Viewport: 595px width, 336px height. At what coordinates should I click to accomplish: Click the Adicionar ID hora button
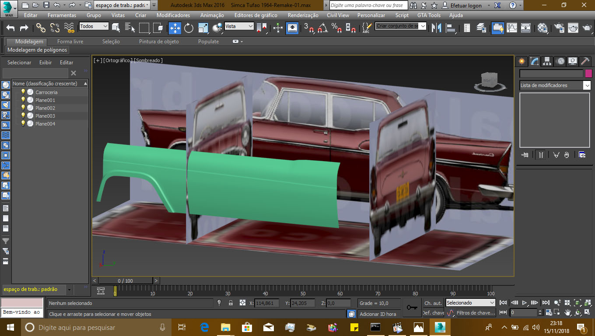pos(378,314)
